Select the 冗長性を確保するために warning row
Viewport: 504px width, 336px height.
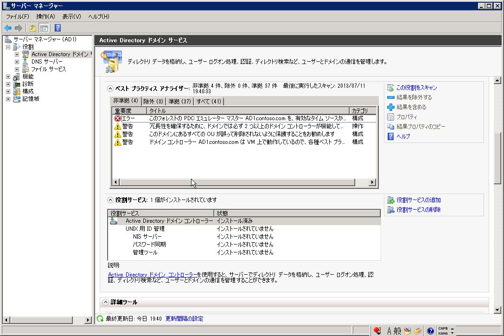244,126
